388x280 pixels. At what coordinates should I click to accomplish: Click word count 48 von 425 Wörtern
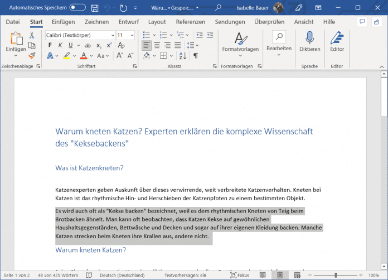coord(58,276)
